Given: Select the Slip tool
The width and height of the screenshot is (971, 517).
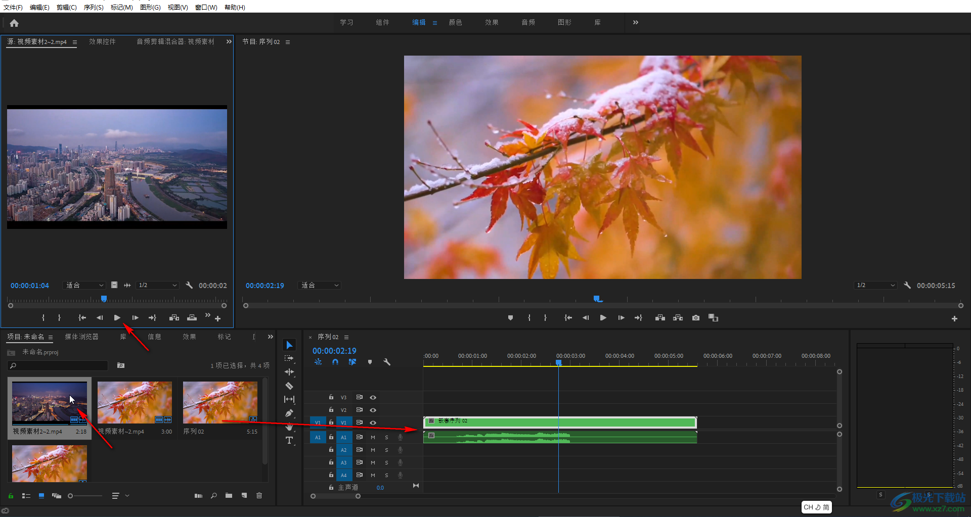Looking at the screenshot, I should (x=289, y=399).
